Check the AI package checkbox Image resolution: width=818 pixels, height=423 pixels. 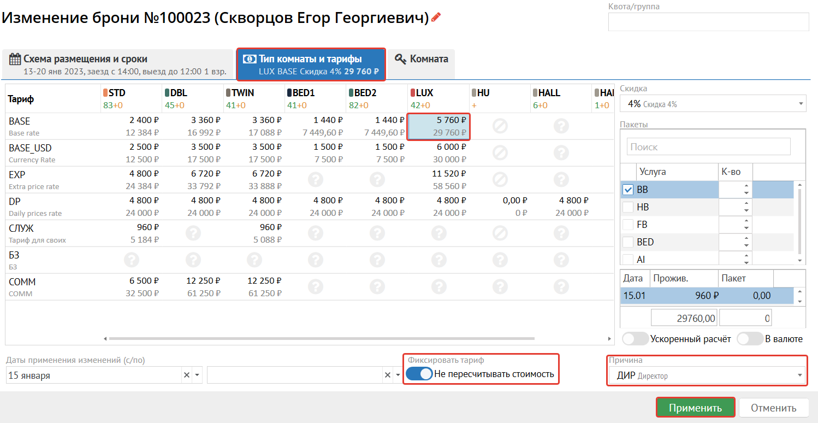pos(628,259)
